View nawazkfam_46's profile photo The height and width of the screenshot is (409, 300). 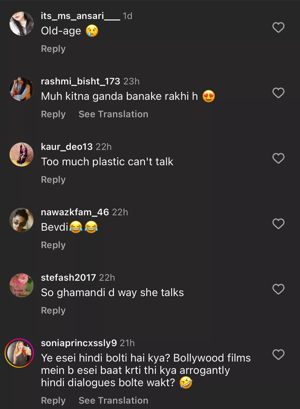click(x=22, y=220)
